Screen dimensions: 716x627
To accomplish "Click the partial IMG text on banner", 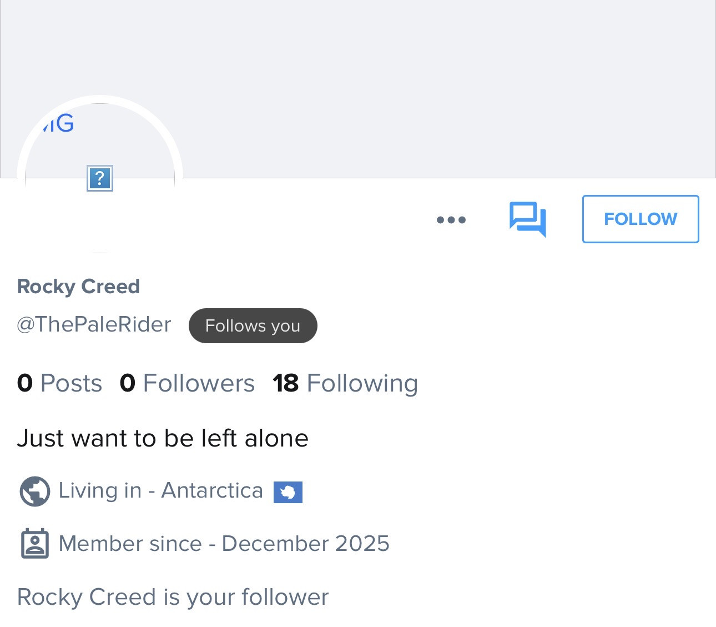I will [58, 123].
